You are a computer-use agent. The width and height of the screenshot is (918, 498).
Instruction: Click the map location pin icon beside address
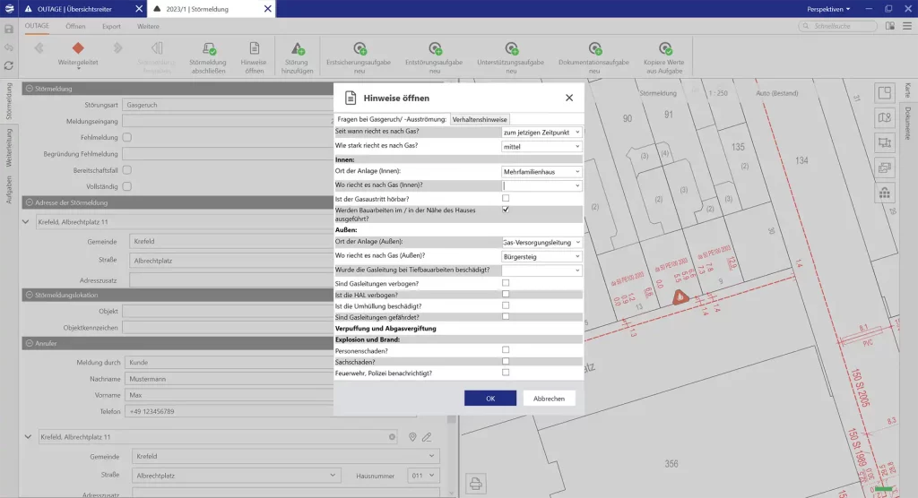(x=413, y=437)
